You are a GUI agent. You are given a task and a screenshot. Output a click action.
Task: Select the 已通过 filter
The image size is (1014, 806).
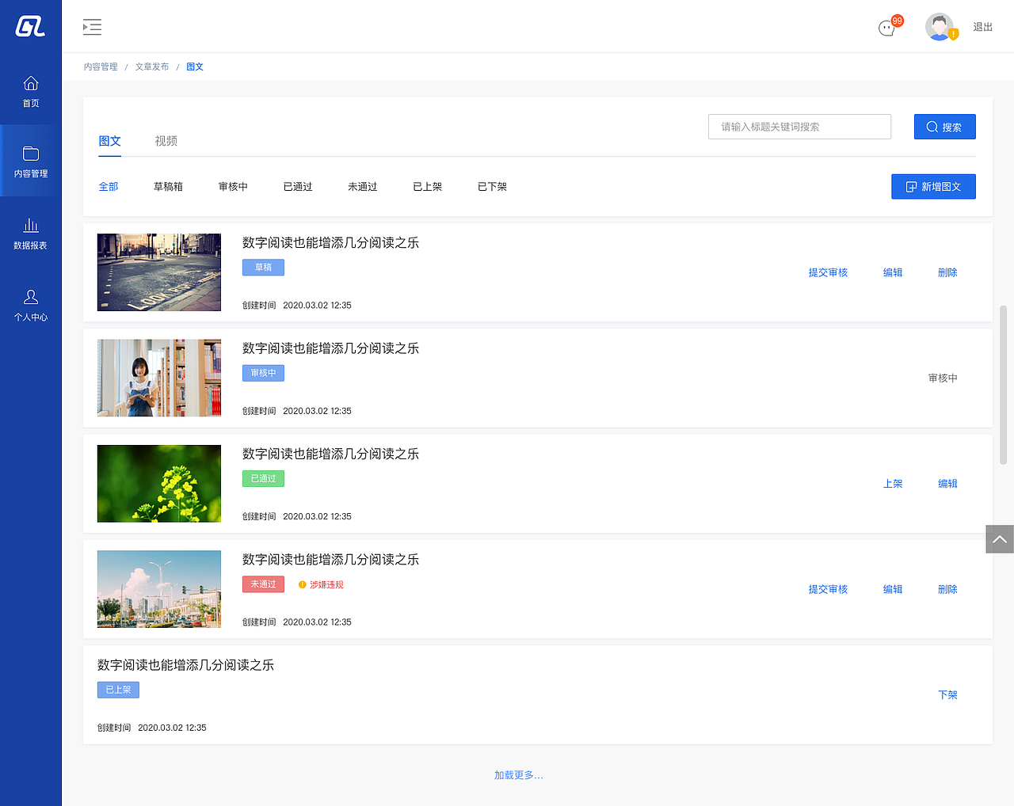[297, 186]
